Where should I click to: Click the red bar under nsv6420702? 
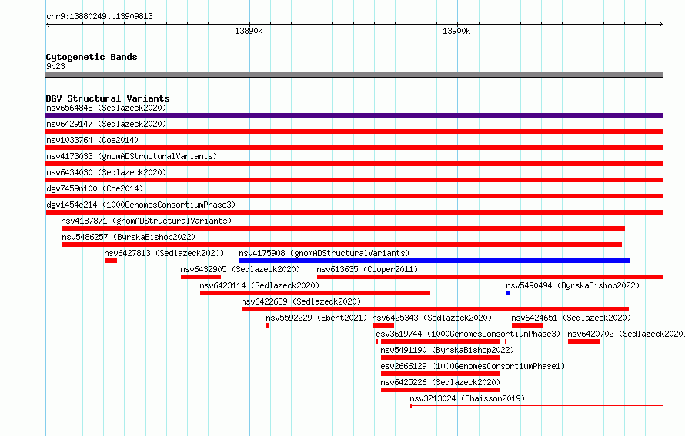tap(583, 341)
